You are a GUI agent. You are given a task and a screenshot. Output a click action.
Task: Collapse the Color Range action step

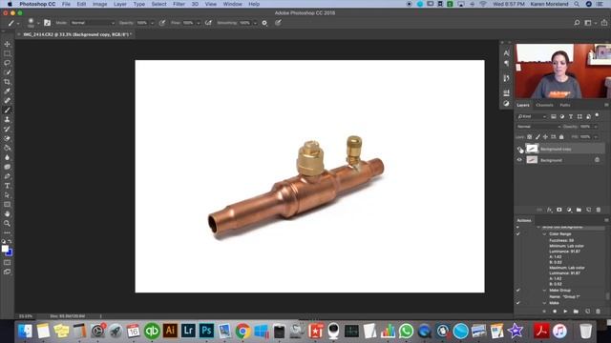click(544, 234)
